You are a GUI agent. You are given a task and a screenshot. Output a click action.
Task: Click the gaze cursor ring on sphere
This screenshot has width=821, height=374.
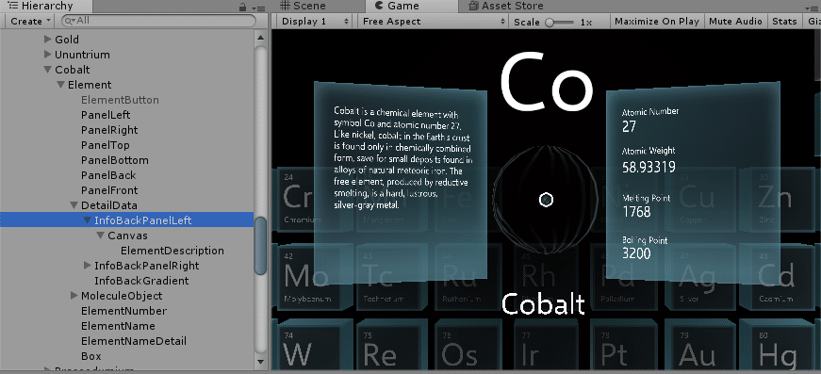click(546, 200)
